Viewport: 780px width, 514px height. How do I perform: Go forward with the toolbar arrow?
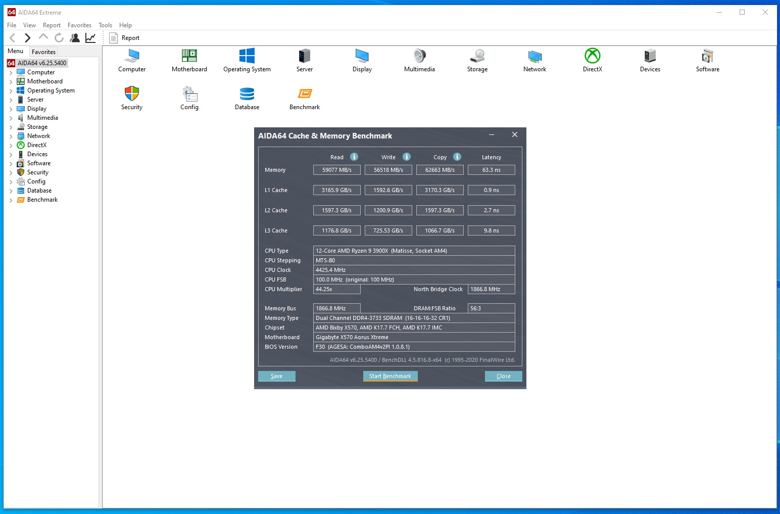point(28,38)
